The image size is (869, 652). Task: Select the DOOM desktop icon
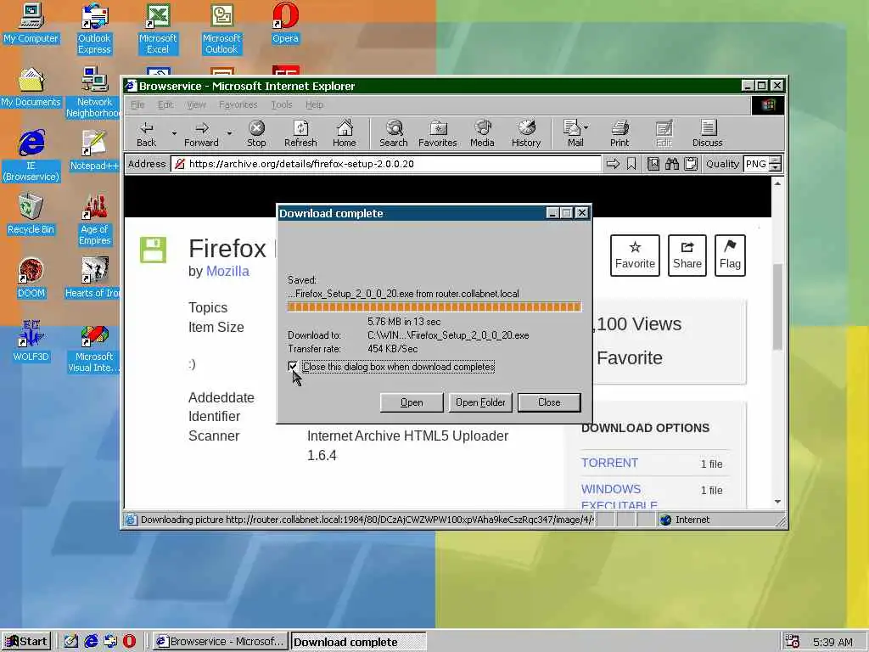31,278
